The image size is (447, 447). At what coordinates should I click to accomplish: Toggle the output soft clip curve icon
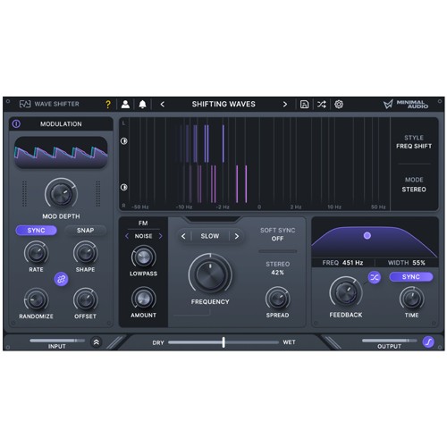(x=428, y=342)
